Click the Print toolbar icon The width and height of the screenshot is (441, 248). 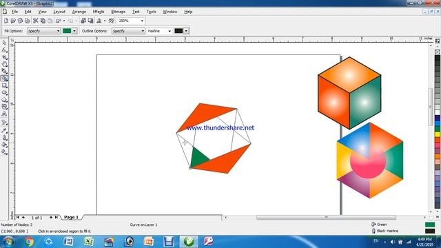(x=27, y=21)
